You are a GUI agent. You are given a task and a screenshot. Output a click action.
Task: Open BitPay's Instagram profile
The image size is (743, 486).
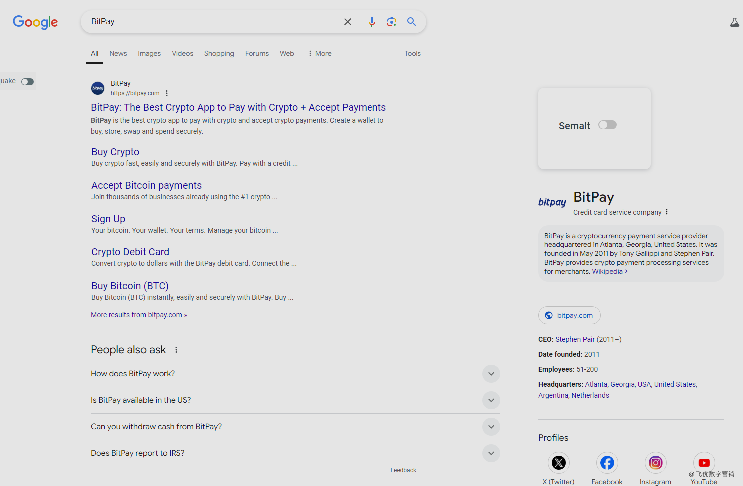pos(656,463)
